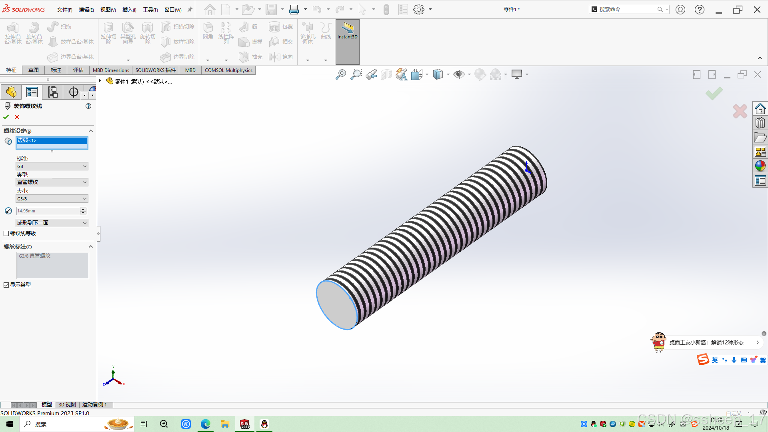Viewport: 768px width, 432px height.
Task: Click the 14.95mm diameter stepper arrows
Action: (83, 211)
